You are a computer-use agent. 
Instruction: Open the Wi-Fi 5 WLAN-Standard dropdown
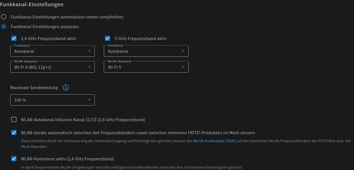[x=146, y=67]
